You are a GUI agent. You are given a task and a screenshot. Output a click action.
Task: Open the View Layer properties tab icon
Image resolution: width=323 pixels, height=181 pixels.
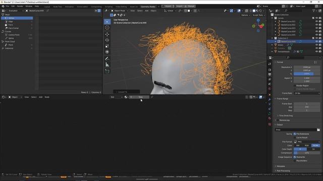coord(270,79)
